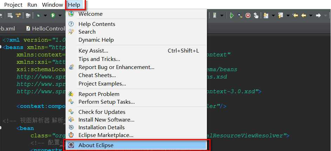The height and width of the screenshot is (151, 331).
Task: Click the Perform Setup Tasks icon
Action: pyautogui.click(x=71, y=102)
